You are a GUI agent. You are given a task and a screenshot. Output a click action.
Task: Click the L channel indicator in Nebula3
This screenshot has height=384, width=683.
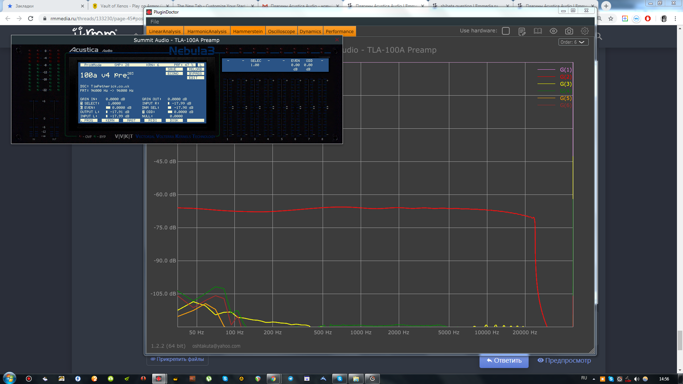coord(201,65)
